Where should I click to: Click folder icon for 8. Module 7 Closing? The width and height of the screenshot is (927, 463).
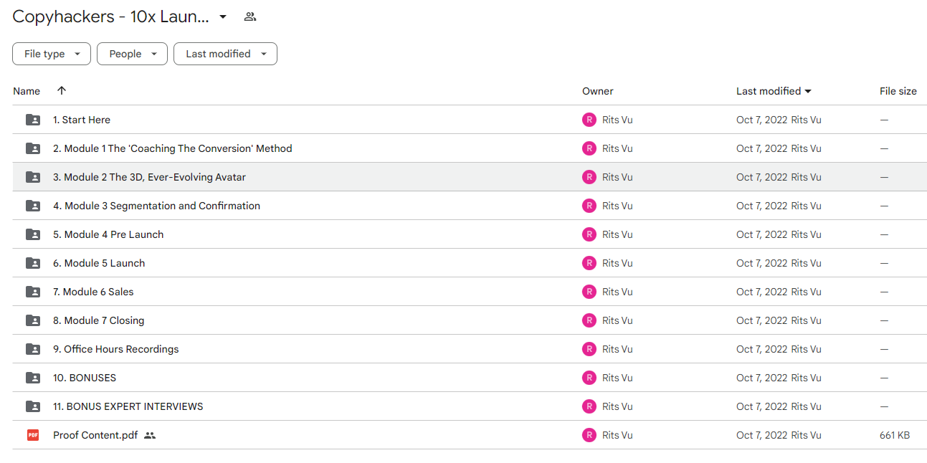[33, 320]
